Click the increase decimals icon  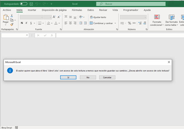click(x=140, y=23)
